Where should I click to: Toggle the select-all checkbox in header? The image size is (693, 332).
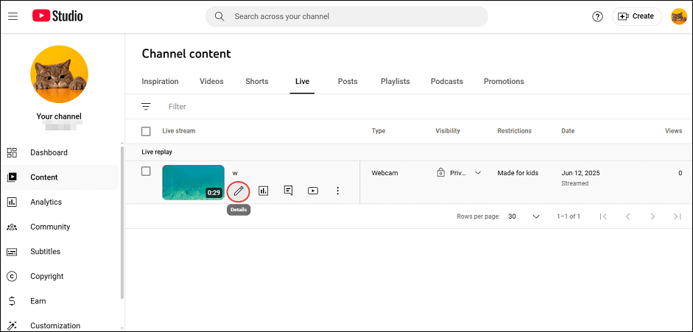click(146, 131)
